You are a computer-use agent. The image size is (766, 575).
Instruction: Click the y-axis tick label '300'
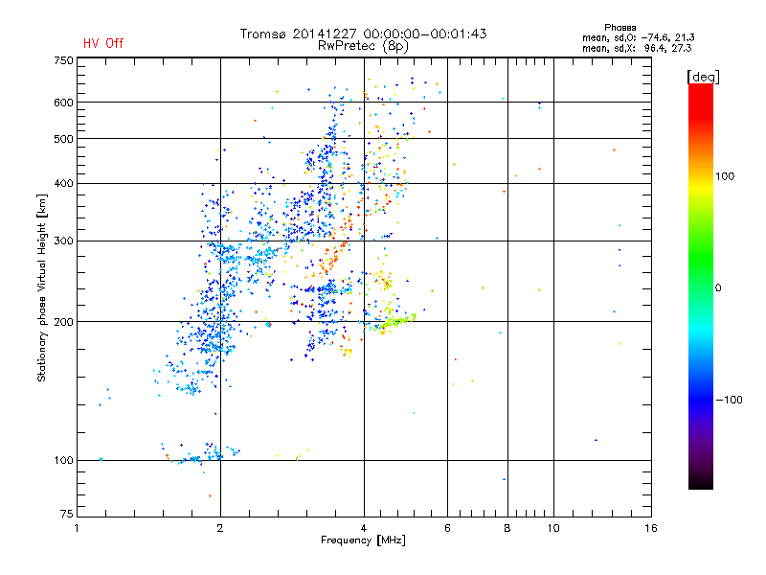click(63, 241)
